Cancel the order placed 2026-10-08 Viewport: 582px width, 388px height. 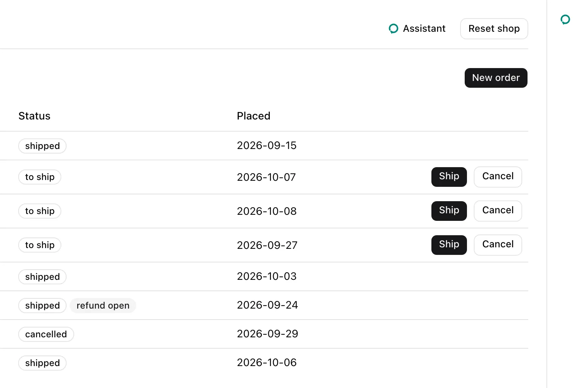click(498, 211)
